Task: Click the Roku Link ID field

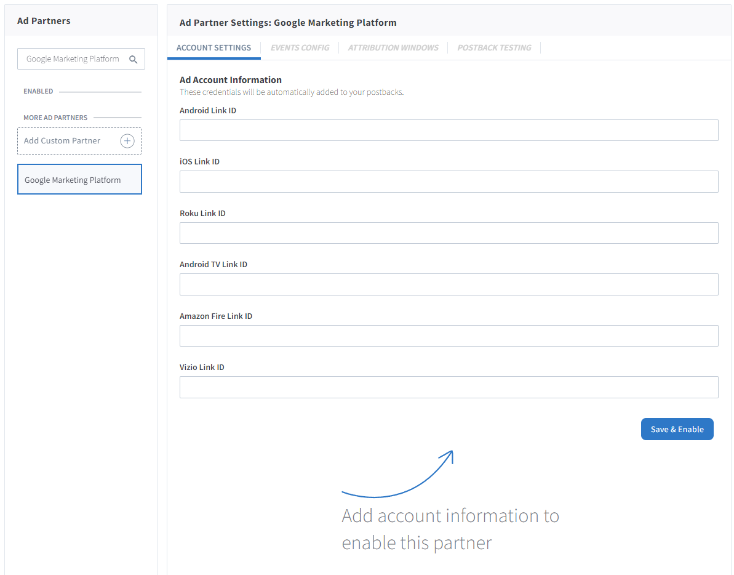Action: point(449,233)
